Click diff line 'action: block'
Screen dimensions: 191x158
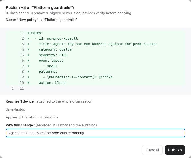[95, 83]
